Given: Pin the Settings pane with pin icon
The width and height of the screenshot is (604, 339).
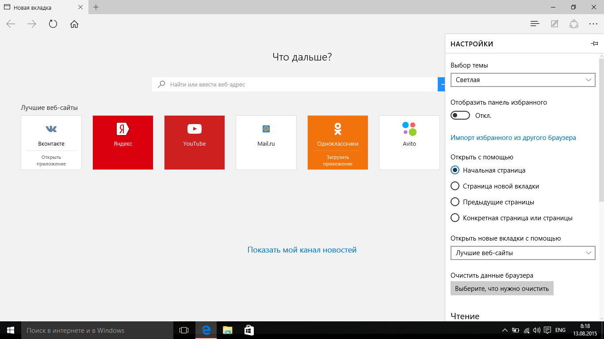Looking at the screenshot, I should pyautogui.click(x=594, y=44).
